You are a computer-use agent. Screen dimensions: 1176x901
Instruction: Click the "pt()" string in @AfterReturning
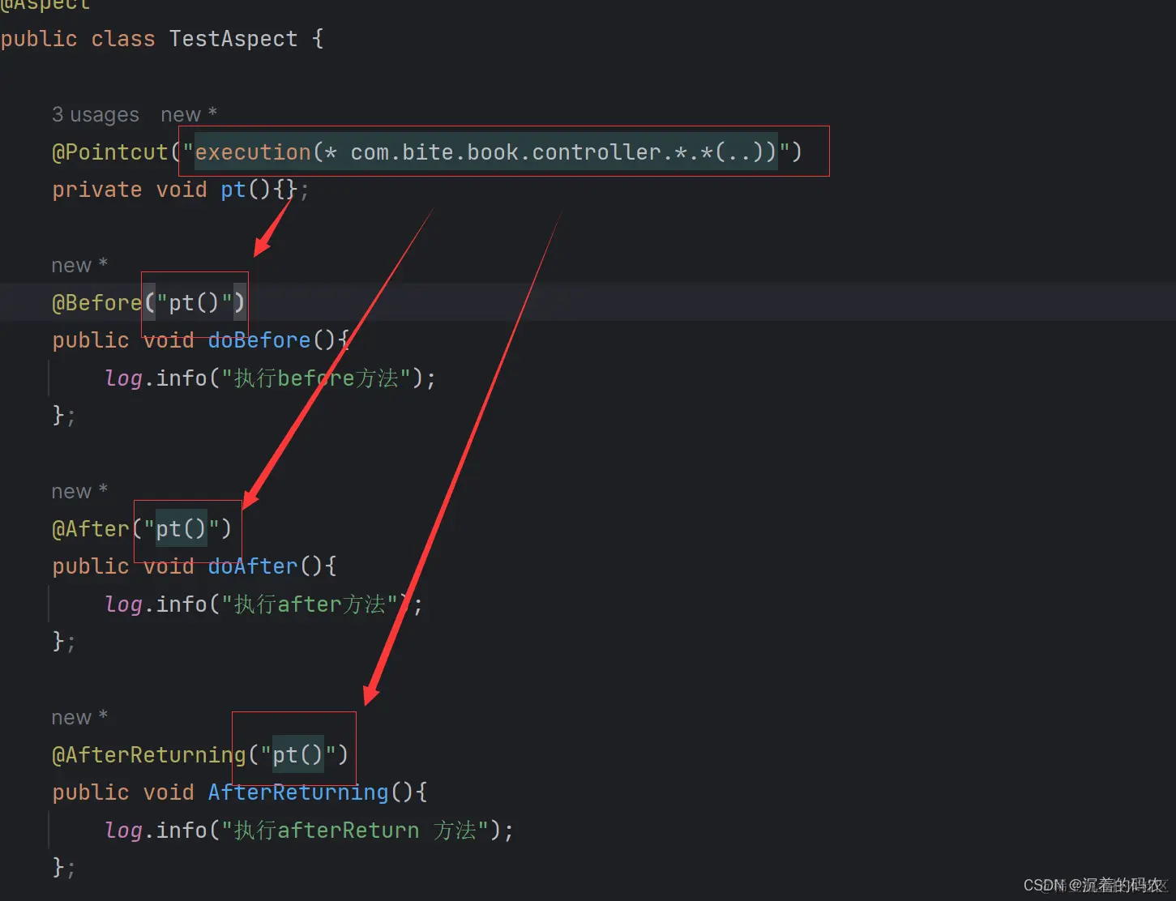point(298,755)
